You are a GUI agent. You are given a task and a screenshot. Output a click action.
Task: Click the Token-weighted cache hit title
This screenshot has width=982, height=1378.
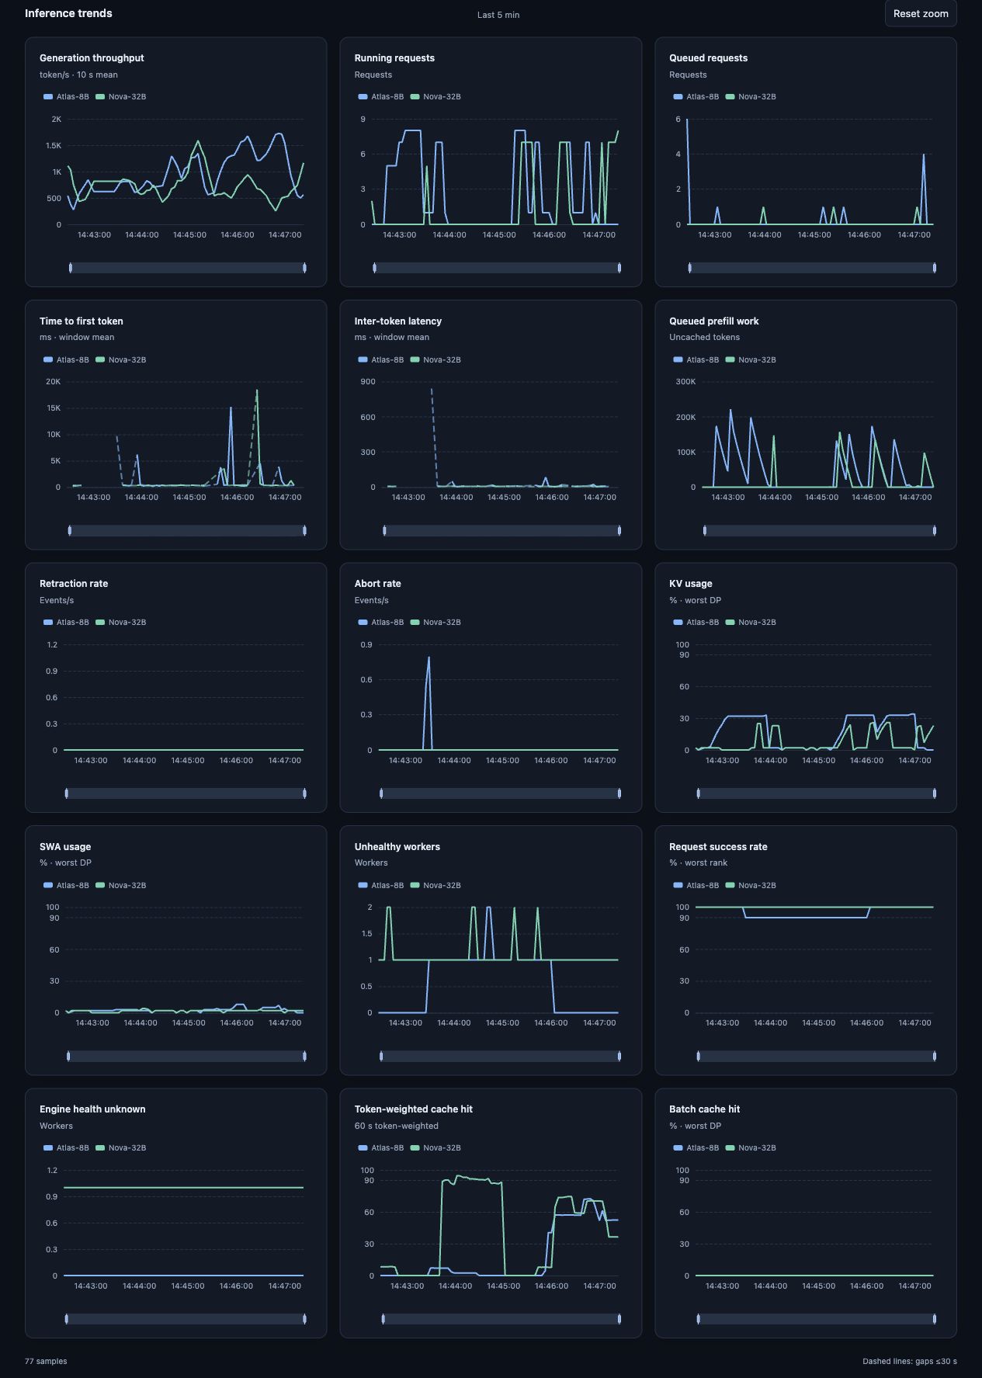(x=414, y=1109)
